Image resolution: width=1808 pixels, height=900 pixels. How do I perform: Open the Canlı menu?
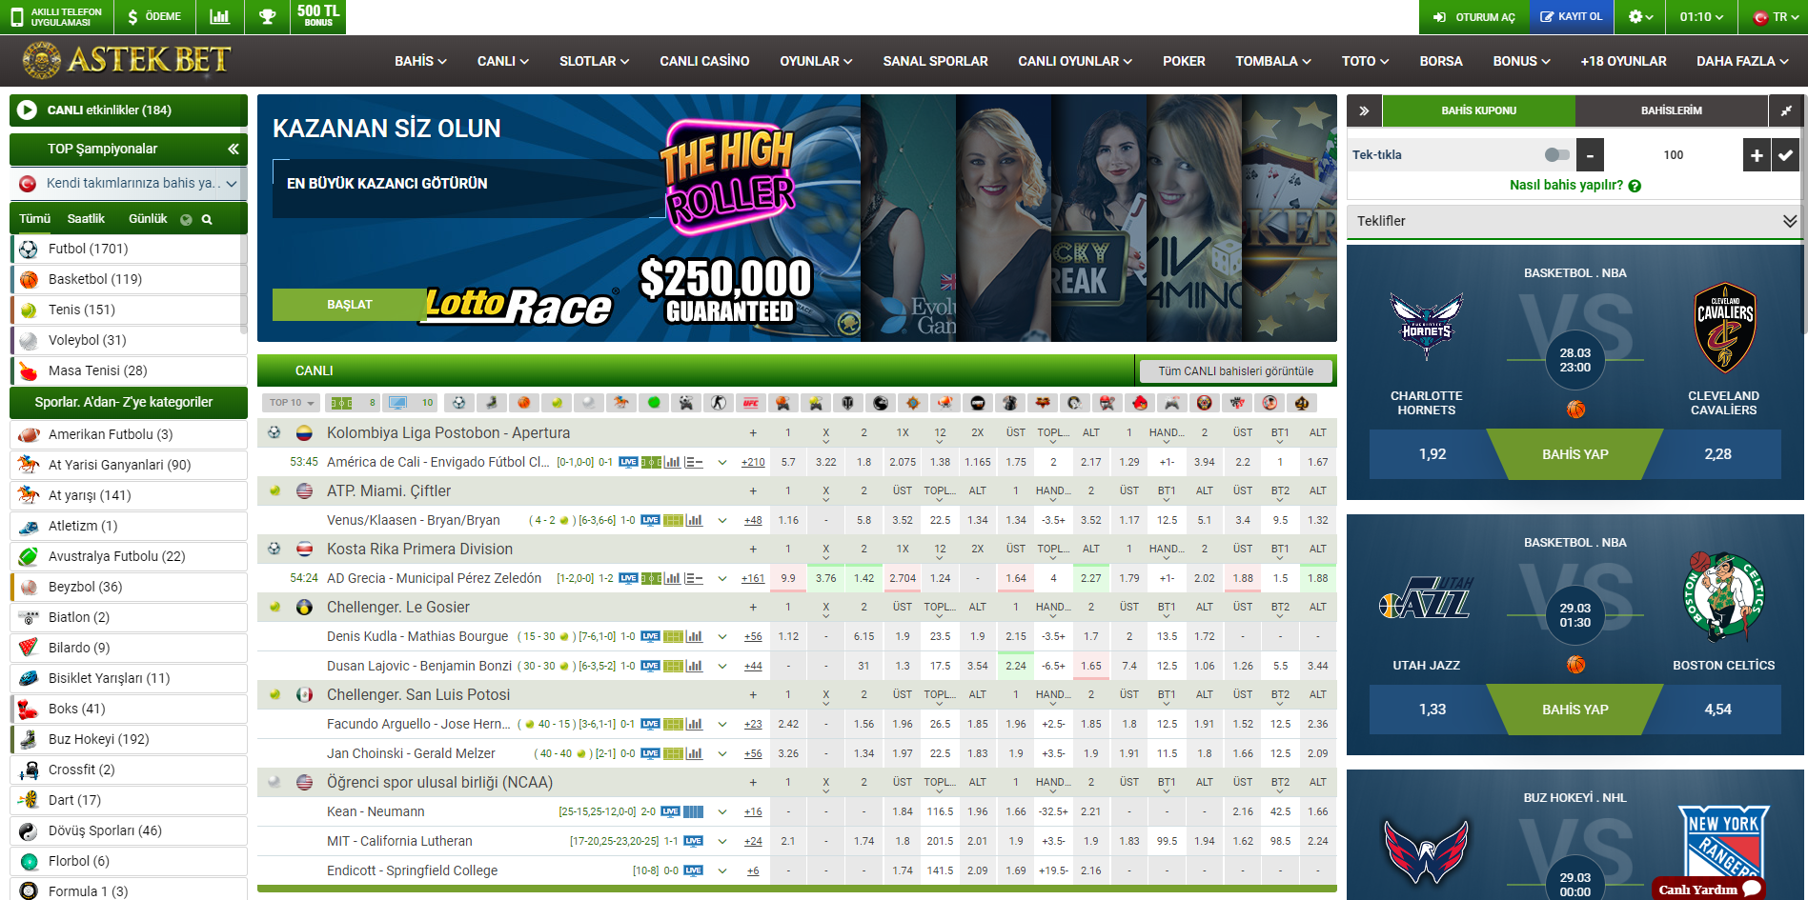click(x=502, y=61)
